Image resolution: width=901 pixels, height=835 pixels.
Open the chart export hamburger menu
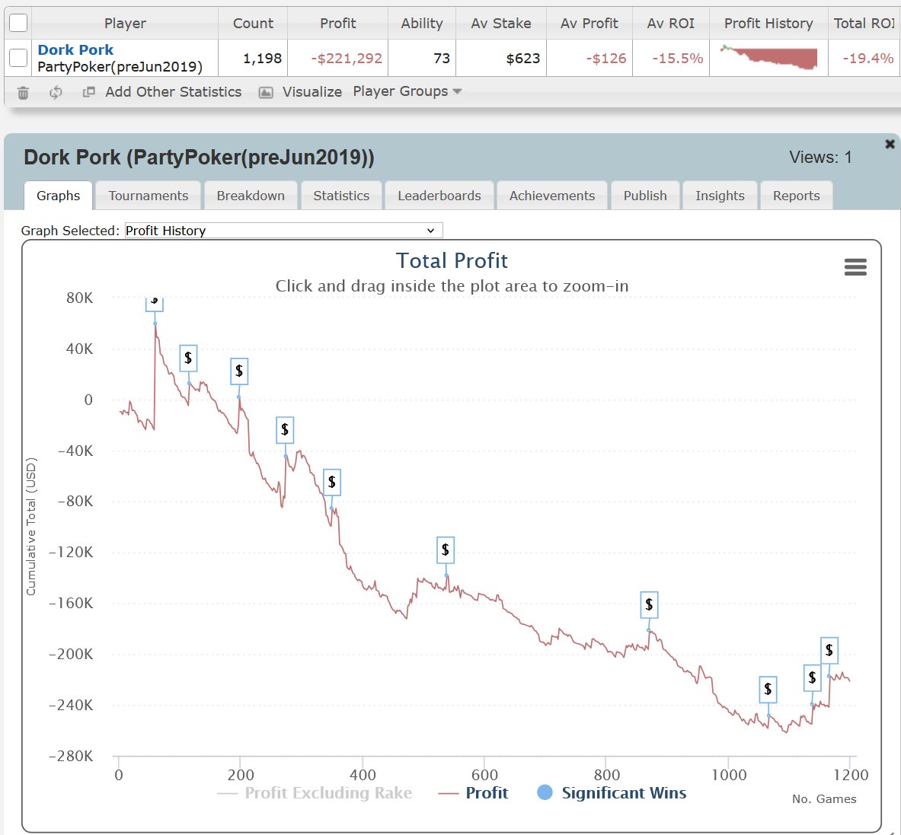[x=855, y=267]
